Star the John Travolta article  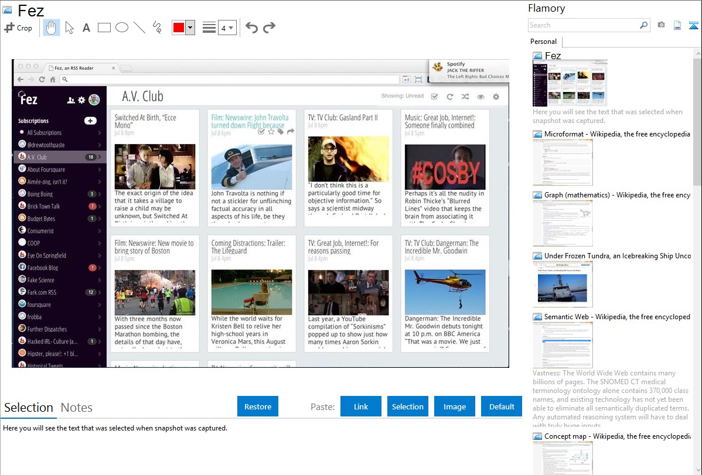tap(271, 132)
